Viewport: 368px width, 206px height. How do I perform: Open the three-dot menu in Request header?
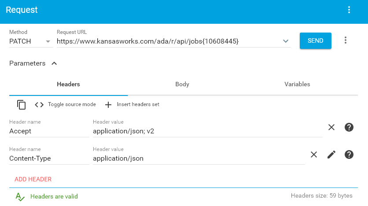(349, 10)
